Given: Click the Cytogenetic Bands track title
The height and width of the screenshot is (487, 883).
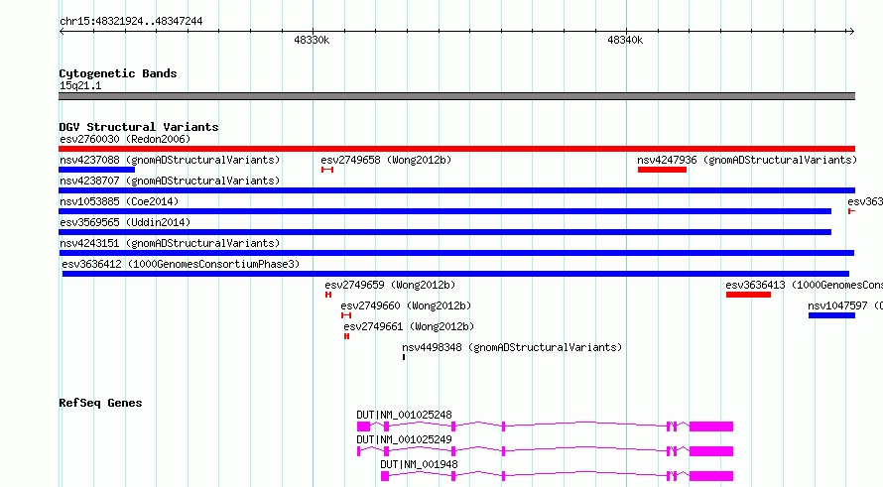Looking at the screenshot, I should point(118,73).
